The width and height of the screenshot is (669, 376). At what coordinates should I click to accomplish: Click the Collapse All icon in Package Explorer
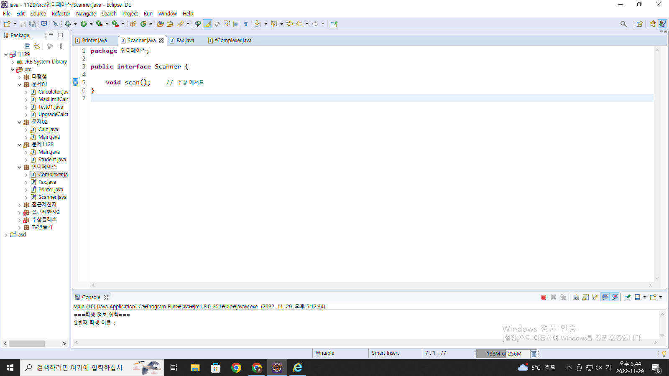[28, 46]
